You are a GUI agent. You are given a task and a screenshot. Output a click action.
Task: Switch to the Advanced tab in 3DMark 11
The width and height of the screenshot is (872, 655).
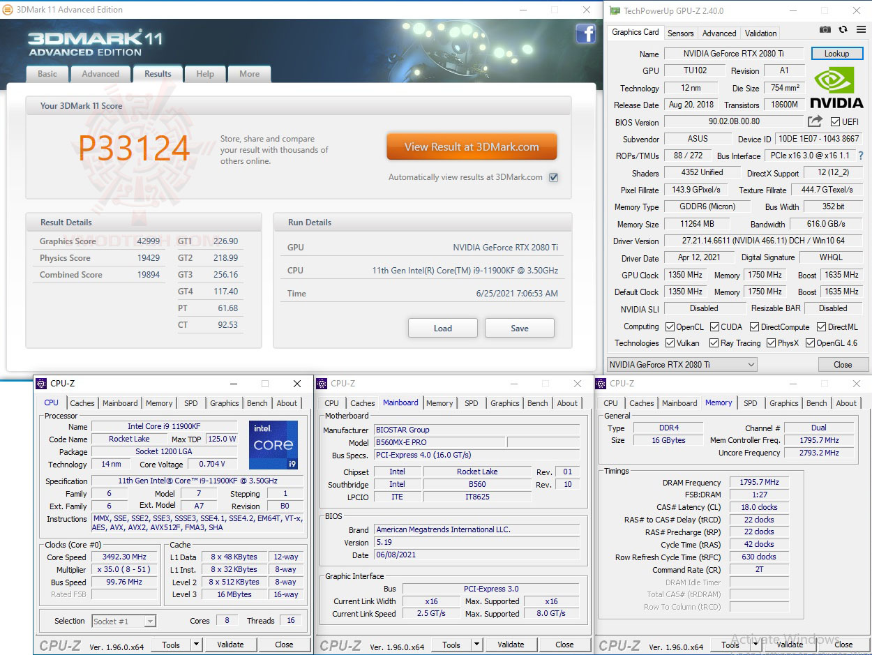(x=100, y=74)
